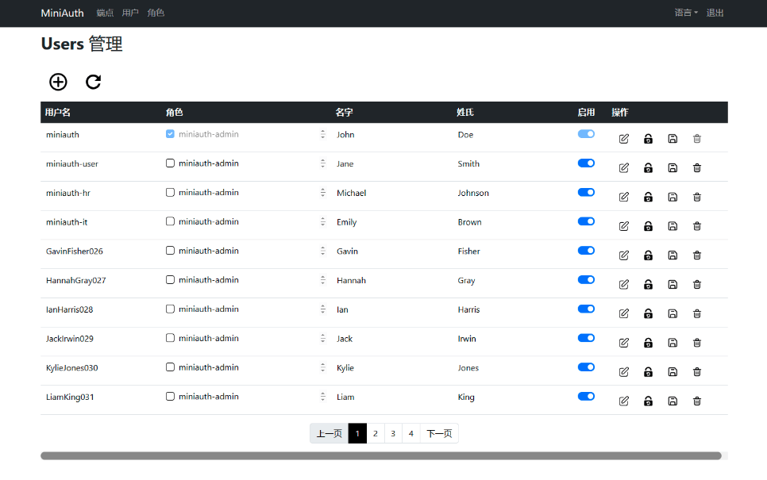The width and height of the screenshot is (767, 480).
Task: Click the trash icon for LiamKing031
Action: [x=697, y=401]
